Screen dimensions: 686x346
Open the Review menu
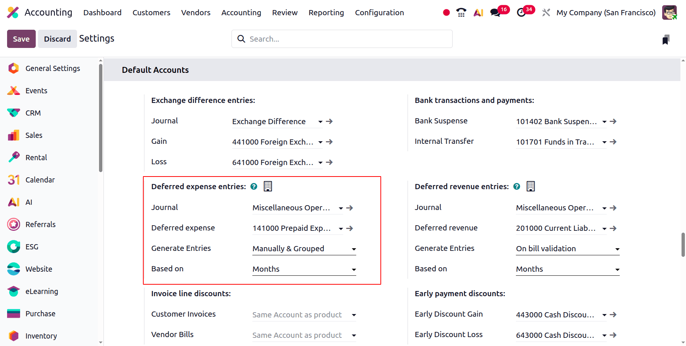(x=285, y=13)
